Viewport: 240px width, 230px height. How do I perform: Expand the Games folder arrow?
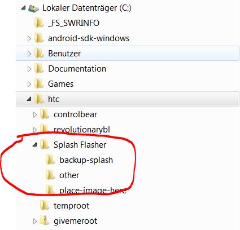[x=29, y=84]
